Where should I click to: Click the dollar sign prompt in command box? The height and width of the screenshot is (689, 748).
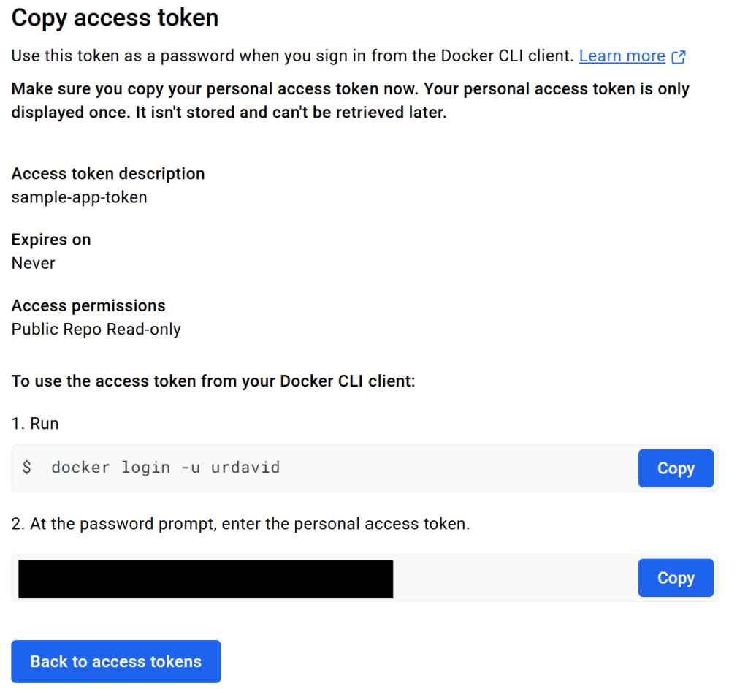point(27,467)
